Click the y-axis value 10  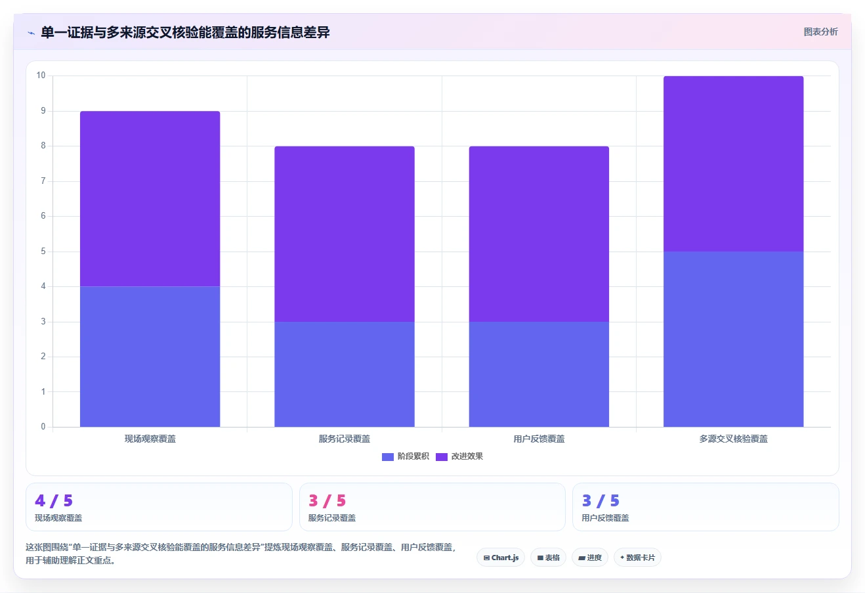tap(41, 76)
